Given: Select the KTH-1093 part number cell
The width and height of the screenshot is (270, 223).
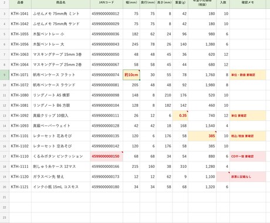Looking at the screenshot, I should click(20, 126).
